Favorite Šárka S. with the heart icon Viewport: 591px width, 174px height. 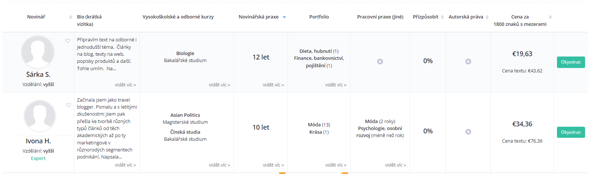[68, 41]
